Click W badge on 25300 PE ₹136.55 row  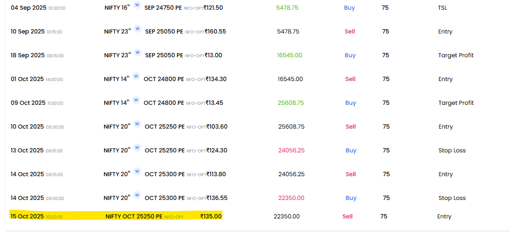click(138, 196)
